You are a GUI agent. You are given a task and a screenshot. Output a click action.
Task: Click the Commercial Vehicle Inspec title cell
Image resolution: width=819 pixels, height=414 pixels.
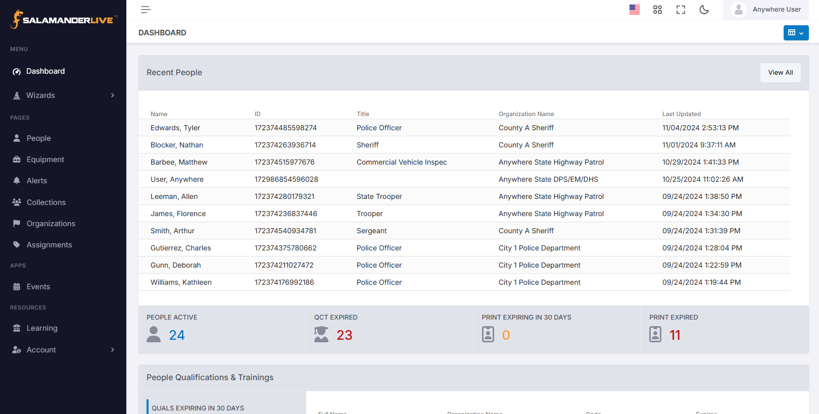[x=402, y=162]
